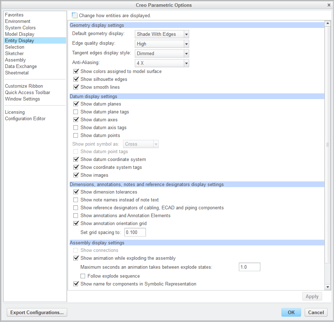The width and height of the screenshot is (334, 322).
Task: Click the Dimensions, annotations, notes header
Action: click(x=197, y=184)
